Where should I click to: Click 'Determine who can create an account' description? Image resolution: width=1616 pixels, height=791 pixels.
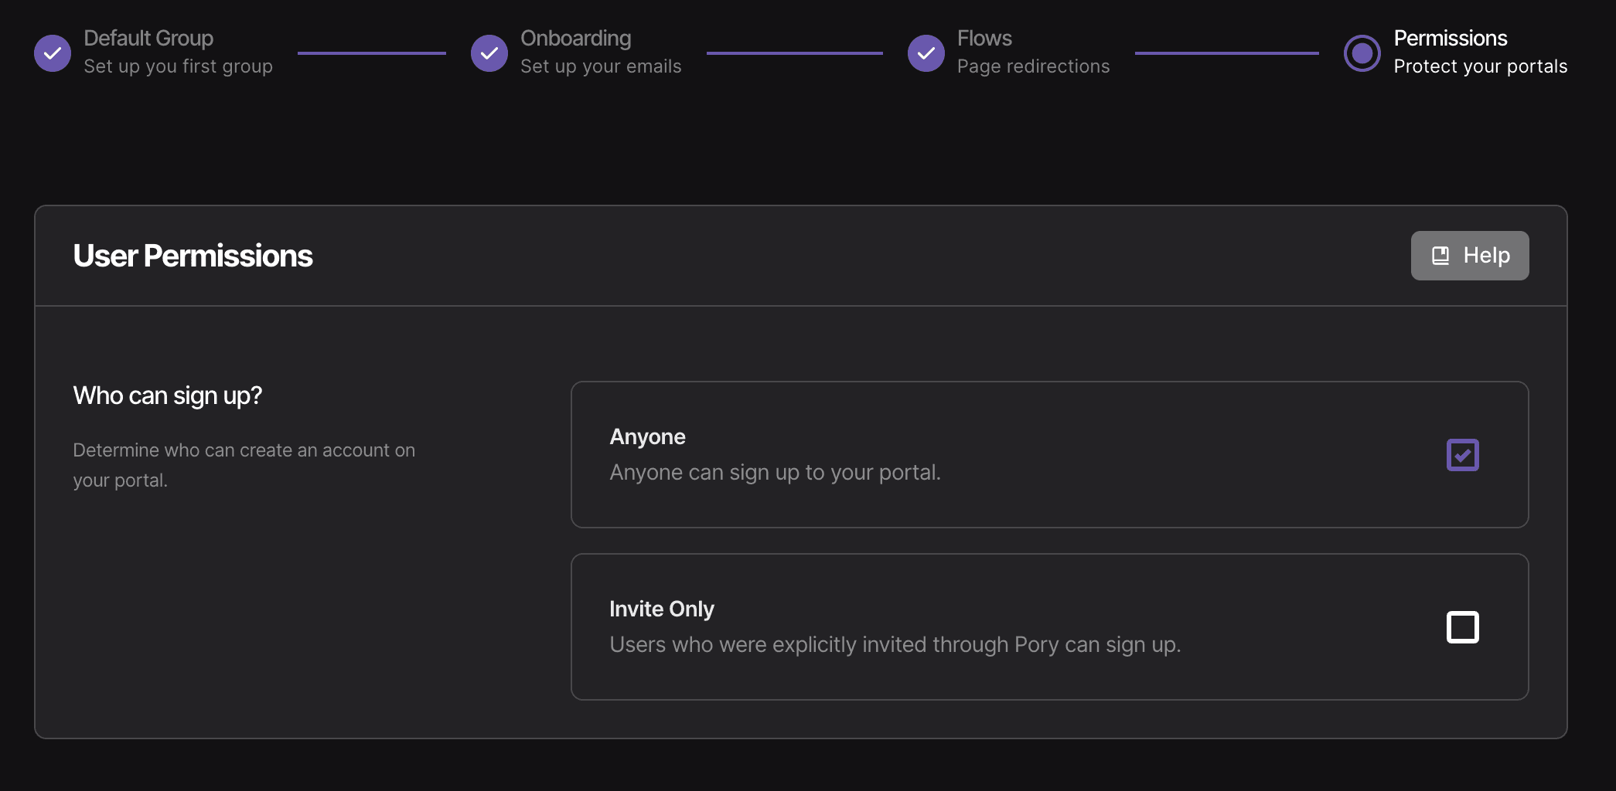pos(244,465)
